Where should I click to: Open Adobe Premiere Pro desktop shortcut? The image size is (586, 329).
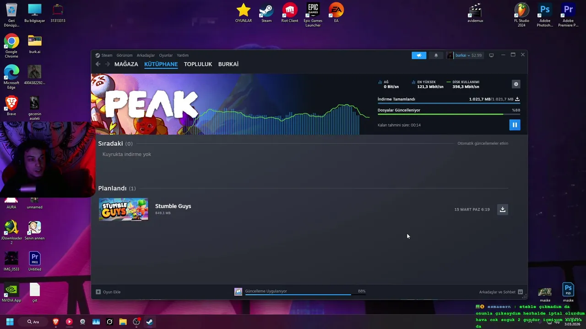(568, 15)
